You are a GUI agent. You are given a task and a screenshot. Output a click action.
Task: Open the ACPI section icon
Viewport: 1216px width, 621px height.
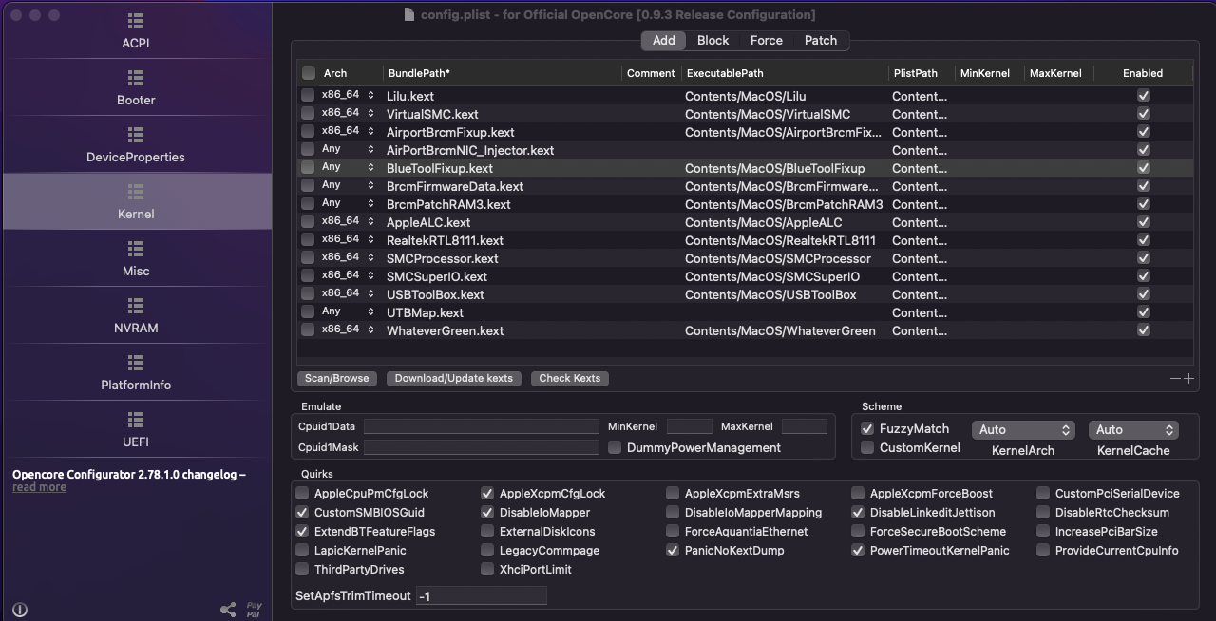pyautogui.click(x=136, y=21)
